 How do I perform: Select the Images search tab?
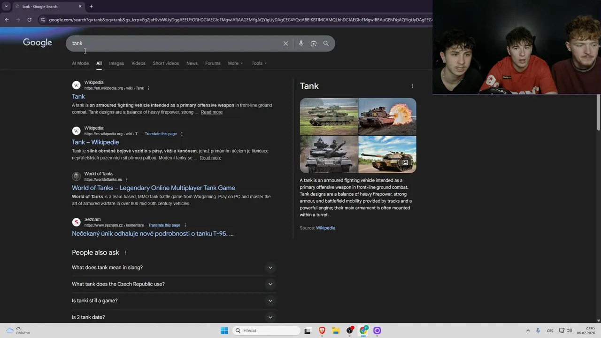(x=116, y=63)
